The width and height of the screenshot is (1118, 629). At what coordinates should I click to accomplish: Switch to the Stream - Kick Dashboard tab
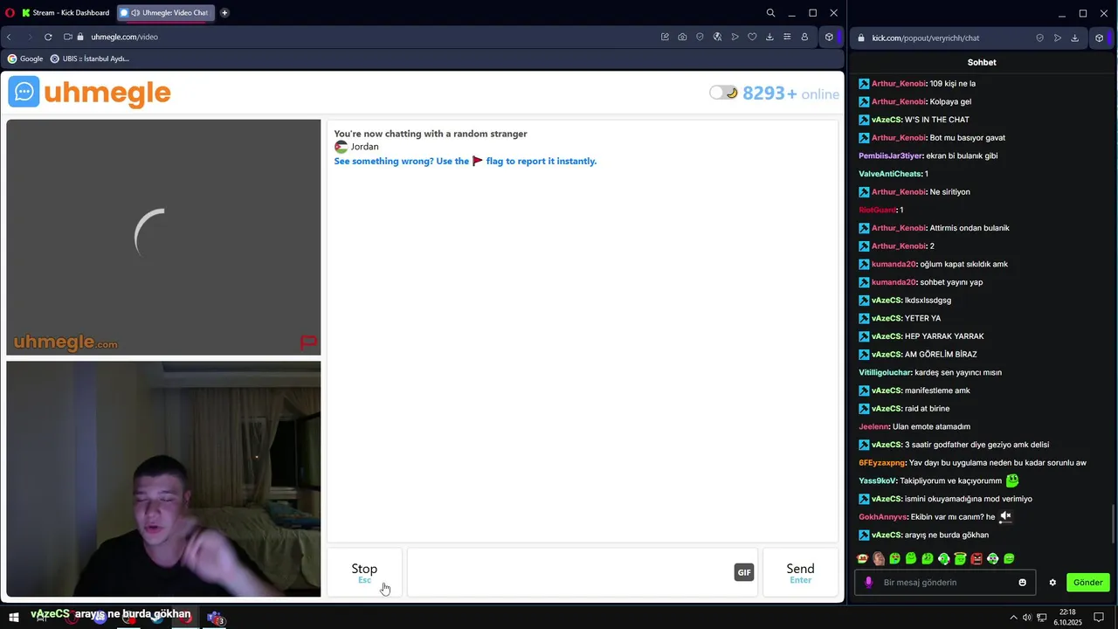[66, 13]
